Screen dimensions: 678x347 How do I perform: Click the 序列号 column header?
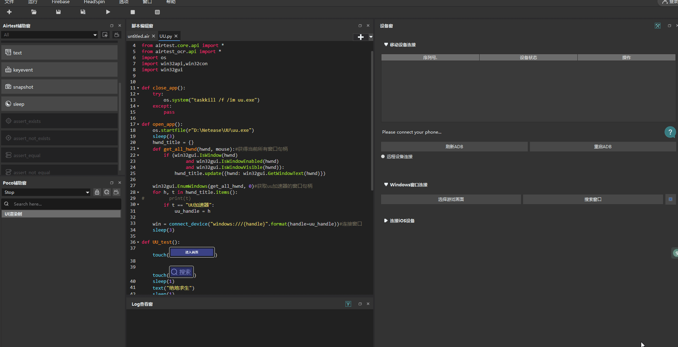(430, 57)
